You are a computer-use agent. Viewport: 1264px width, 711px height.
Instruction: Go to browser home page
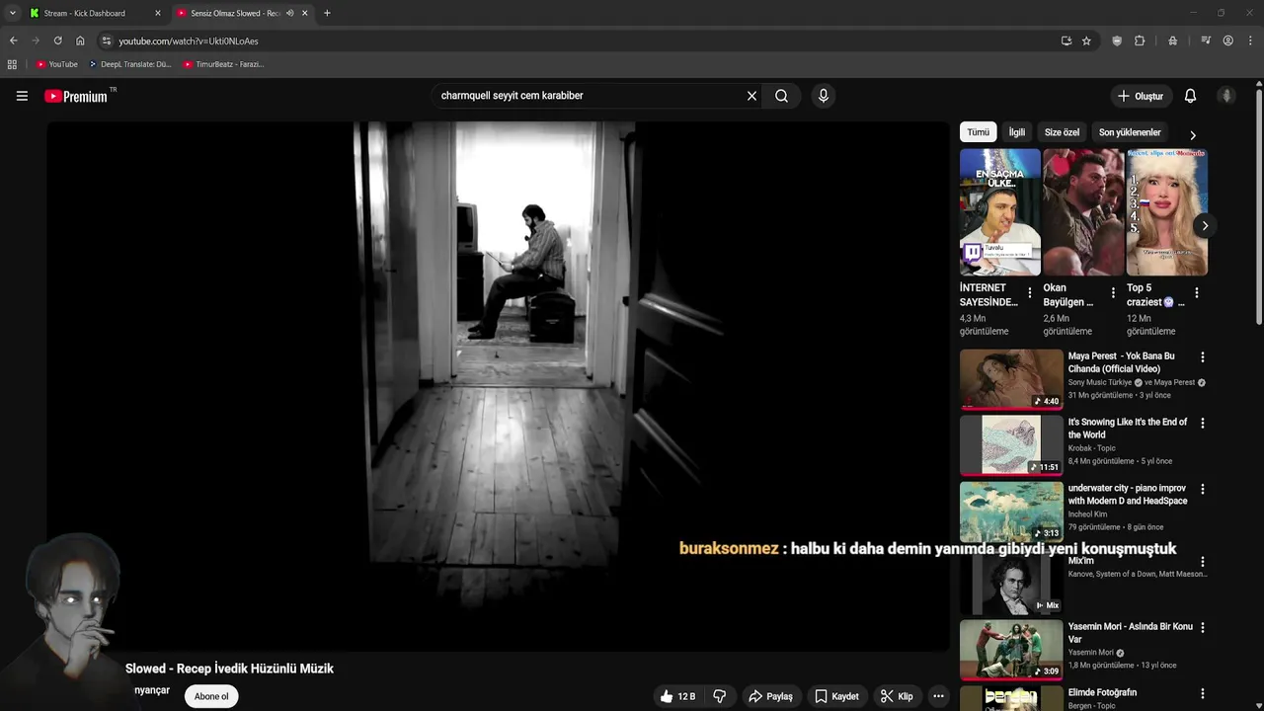[x=80, y=40]
